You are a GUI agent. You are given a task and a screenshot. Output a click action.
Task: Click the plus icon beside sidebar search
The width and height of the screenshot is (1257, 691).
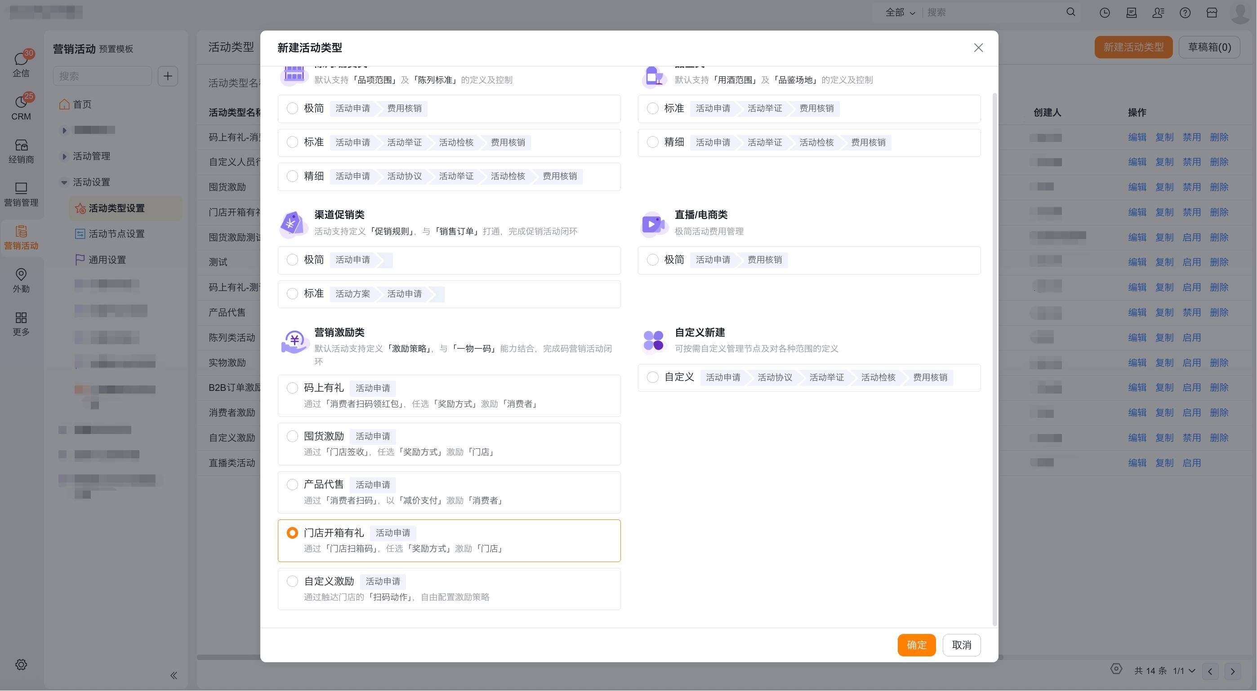(x=167, y=76)
